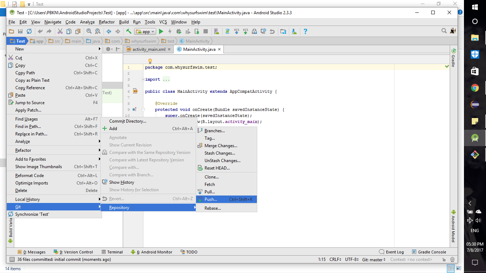Open the app run configuration dropdown

(145, 31)
